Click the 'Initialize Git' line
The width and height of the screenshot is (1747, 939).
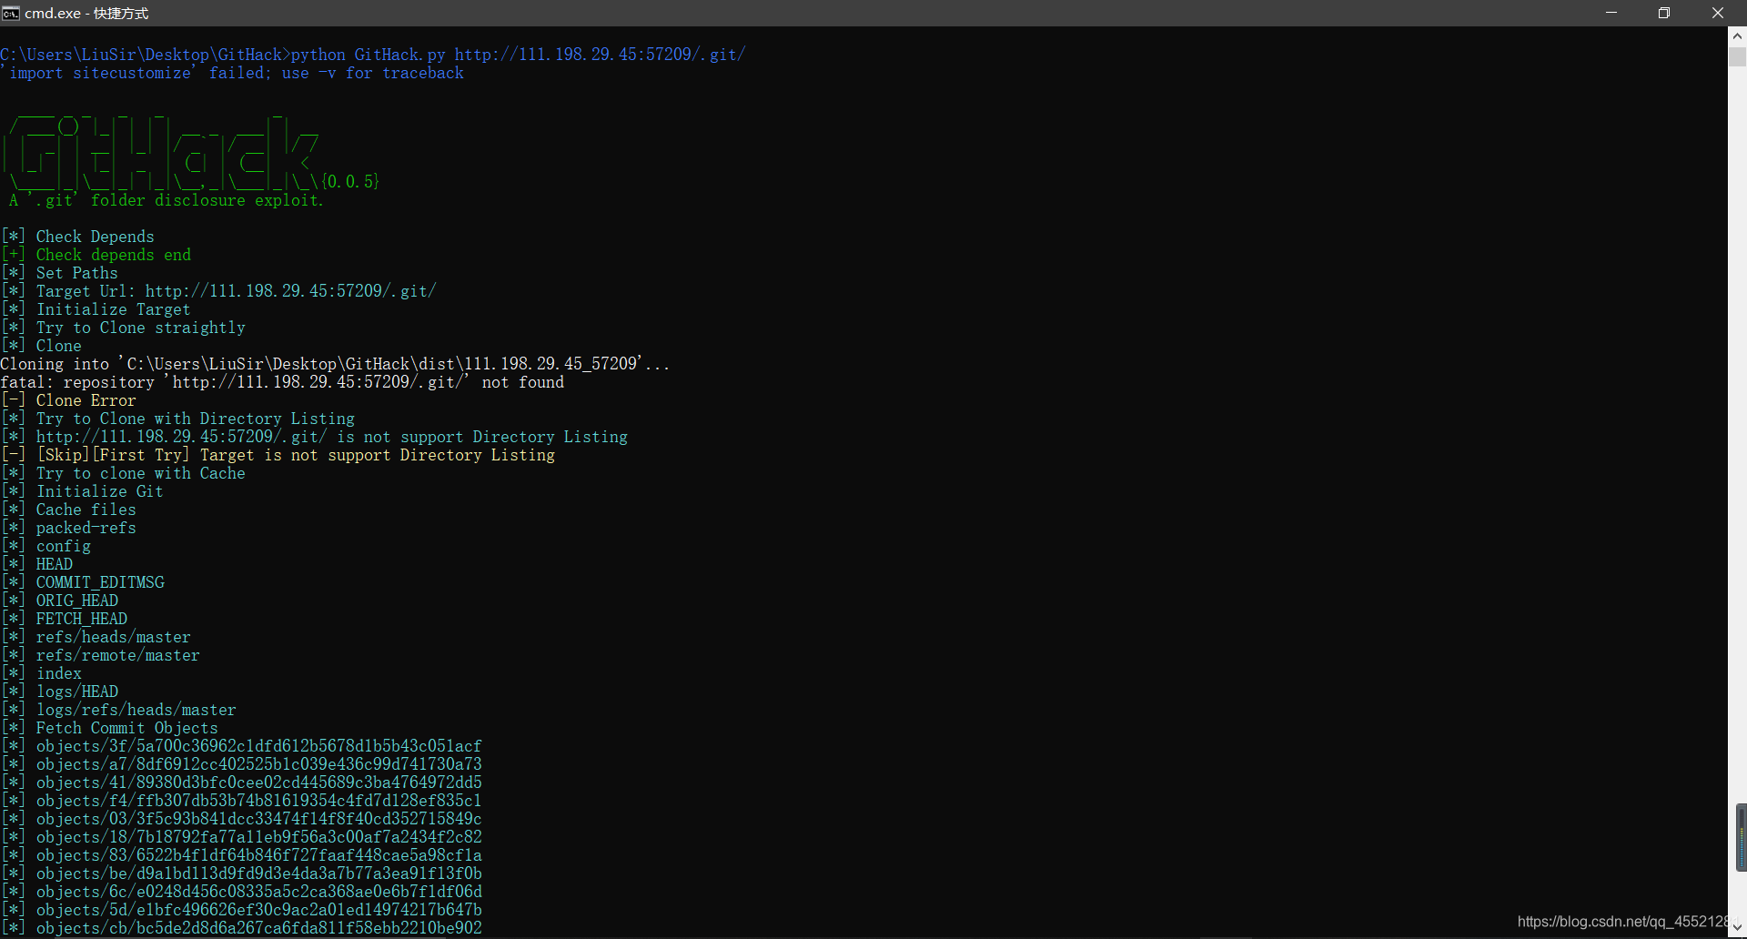[83, 491]
